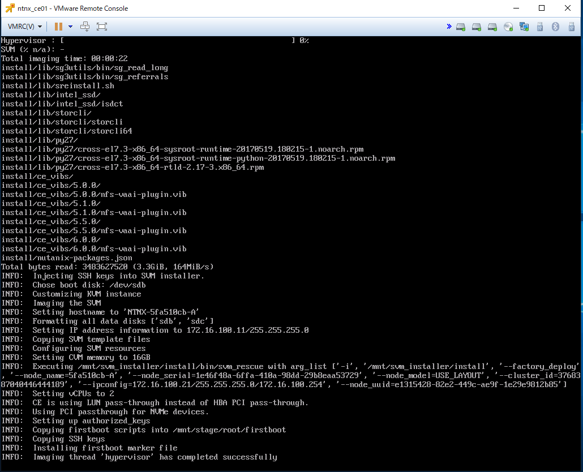Connect the last USB device icon

[572, 27]
